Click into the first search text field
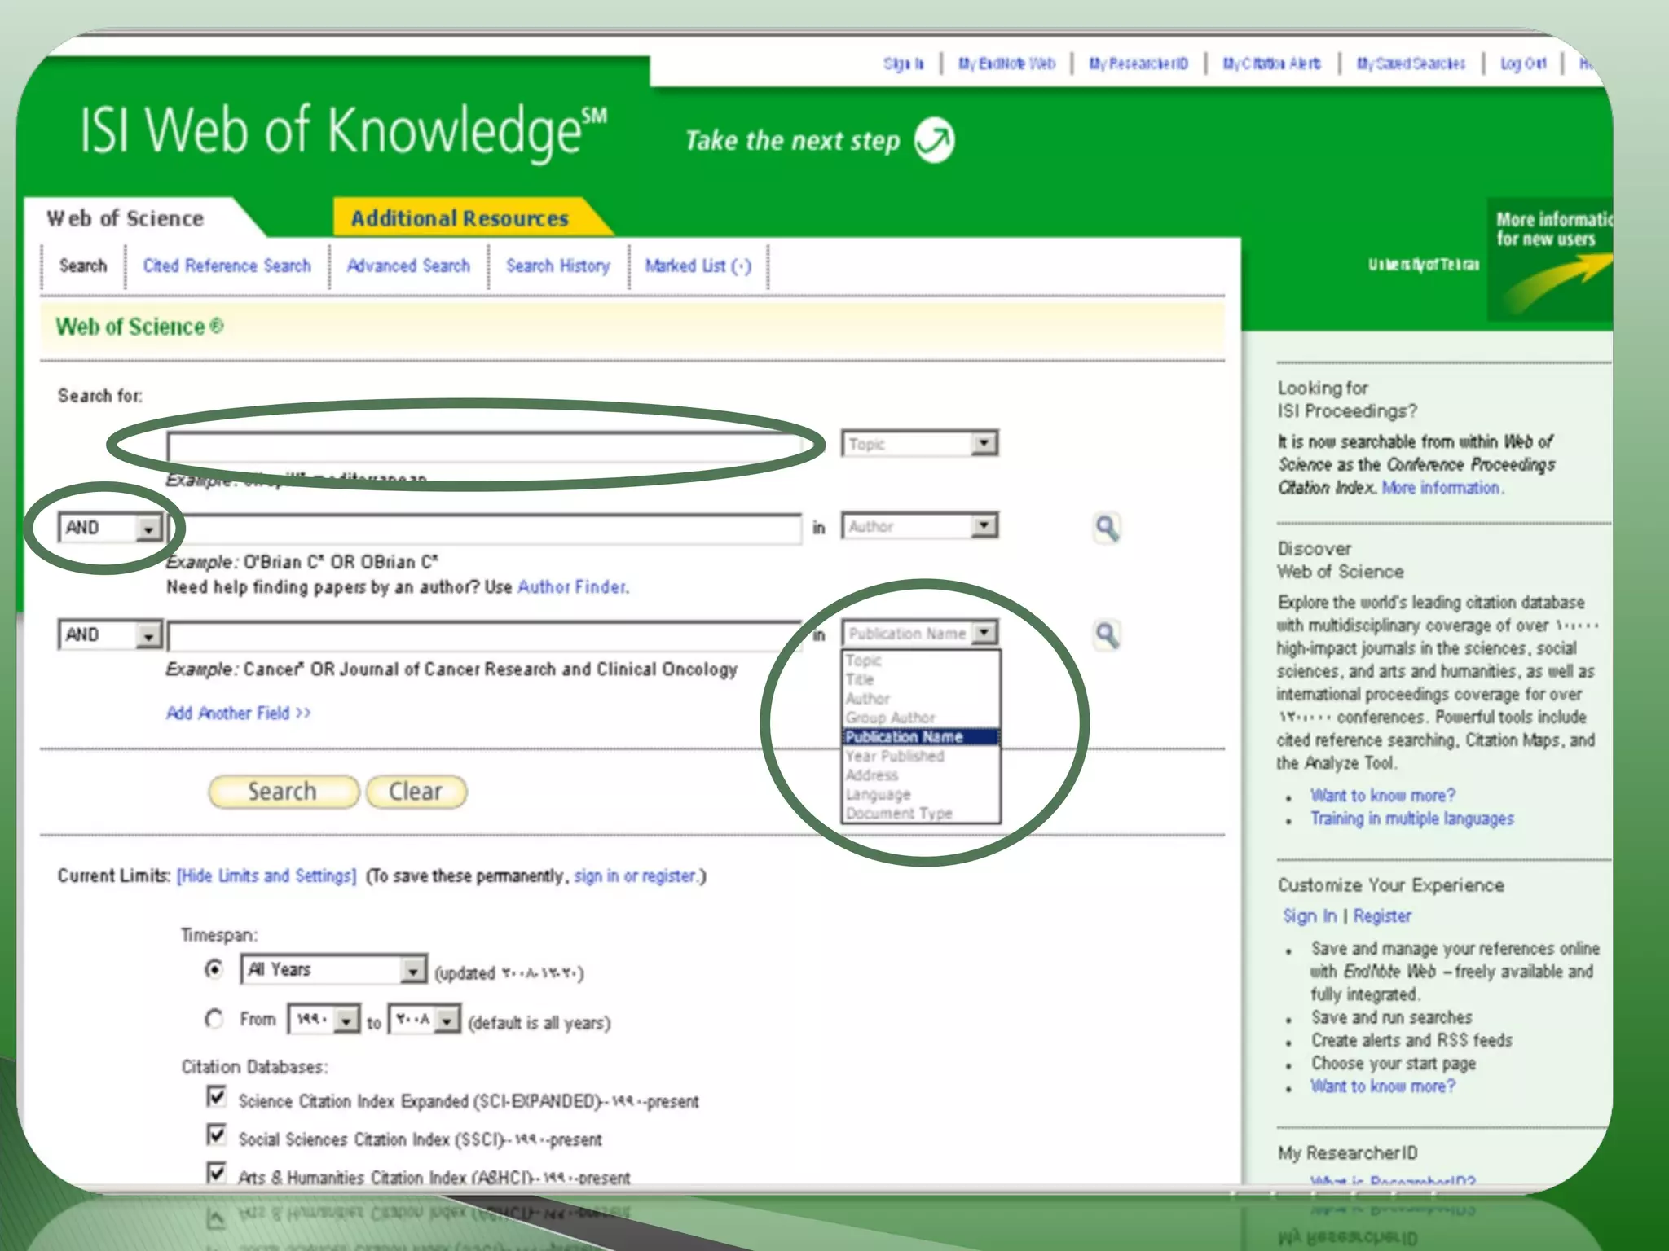Viewport: 1669px width, 1251px height. [485, 447]
